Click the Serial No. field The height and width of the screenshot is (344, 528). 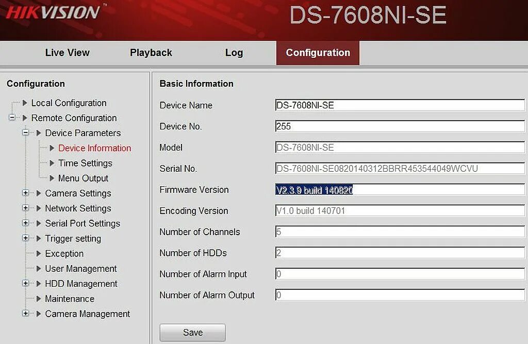(400, 169)
